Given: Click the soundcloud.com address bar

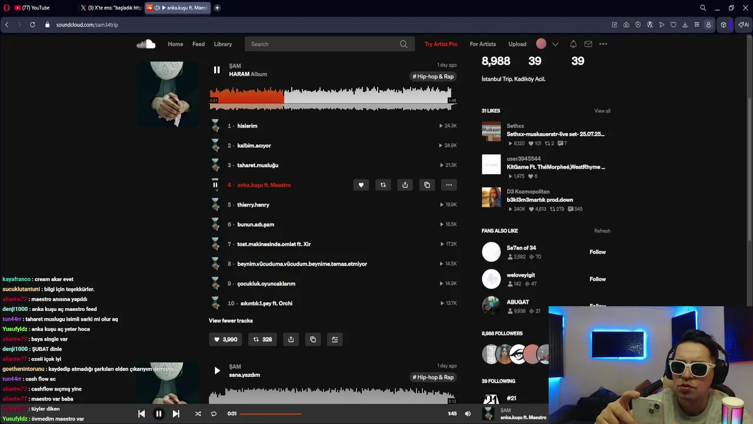Looking at the screenshot, I should (87, 25).
